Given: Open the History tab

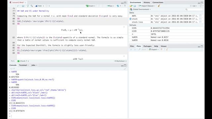Looking at the screenshot, I should [147, 2].
